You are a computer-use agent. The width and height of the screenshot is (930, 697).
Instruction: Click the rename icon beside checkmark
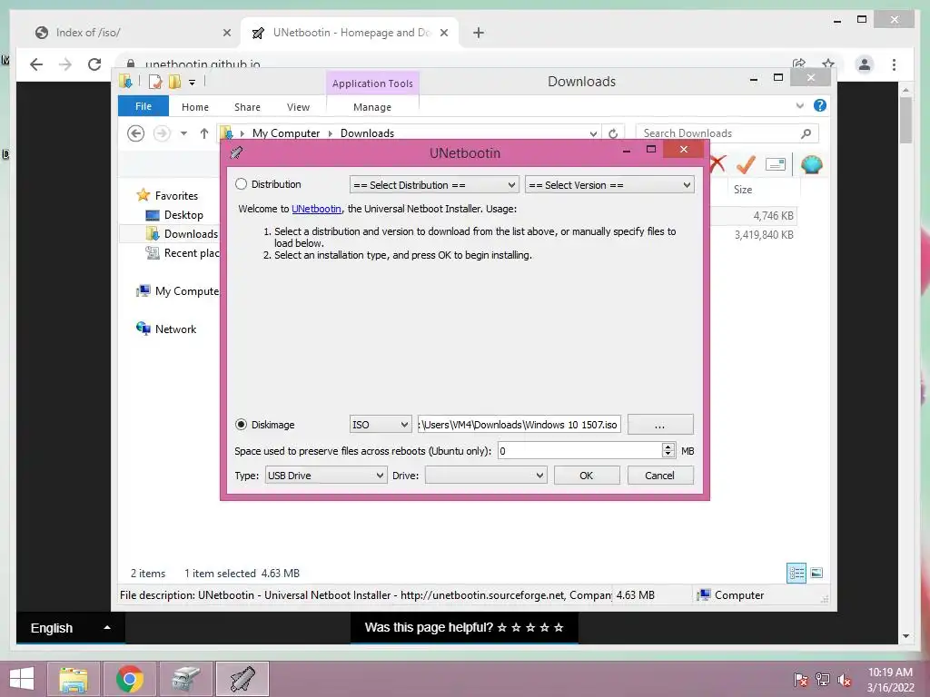click(776, 164)
